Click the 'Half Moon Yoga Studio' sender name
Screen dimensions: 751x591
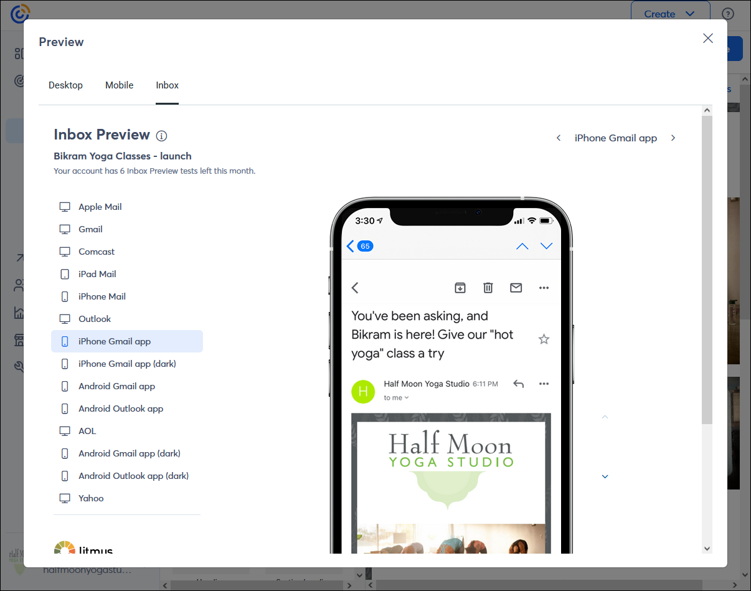point(427,384)
